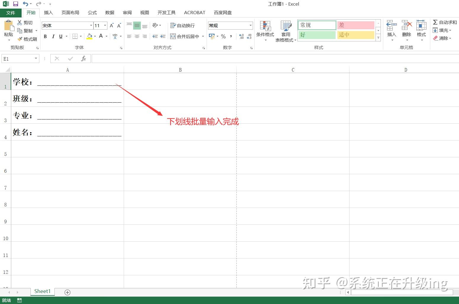Viewport: 459px width, 304px height.
Task: Apply the font color A button
Action: click(x=101, y=36)
